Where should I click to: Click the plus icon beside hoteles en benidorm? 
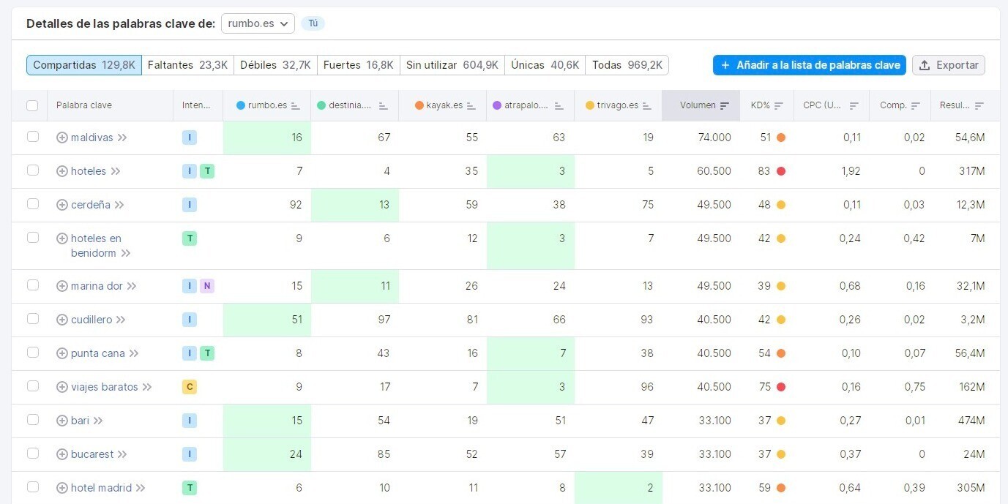(x=62, y=238)
